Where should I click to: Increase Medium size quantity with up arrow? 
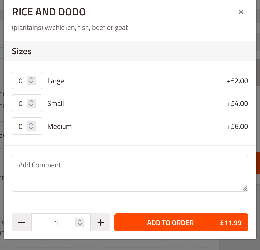[x=31, y=124]
